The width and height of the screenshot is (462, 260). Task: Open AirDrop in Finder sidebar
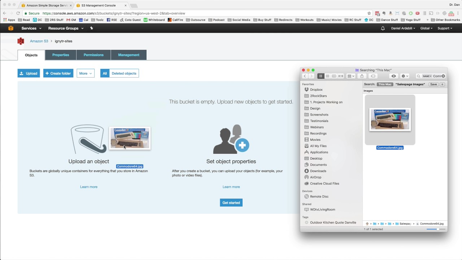(x=315, y=177)
